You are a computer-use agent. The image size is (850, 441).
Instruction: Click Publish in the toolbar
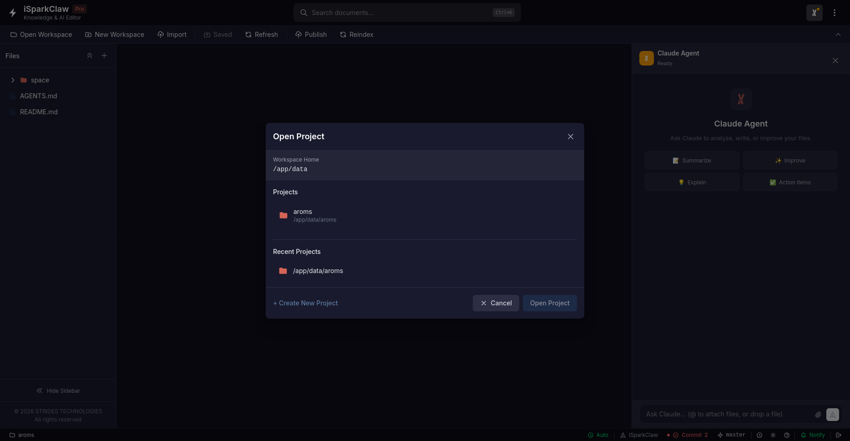(x=311, y=35)
